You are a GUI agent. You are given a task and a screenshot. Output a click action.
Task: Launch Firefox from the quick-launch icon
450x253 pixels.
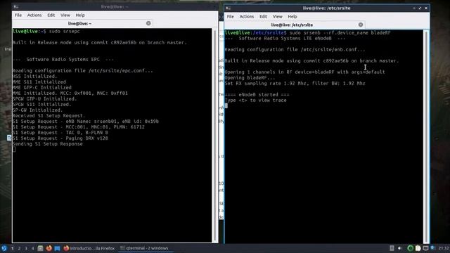49,248
